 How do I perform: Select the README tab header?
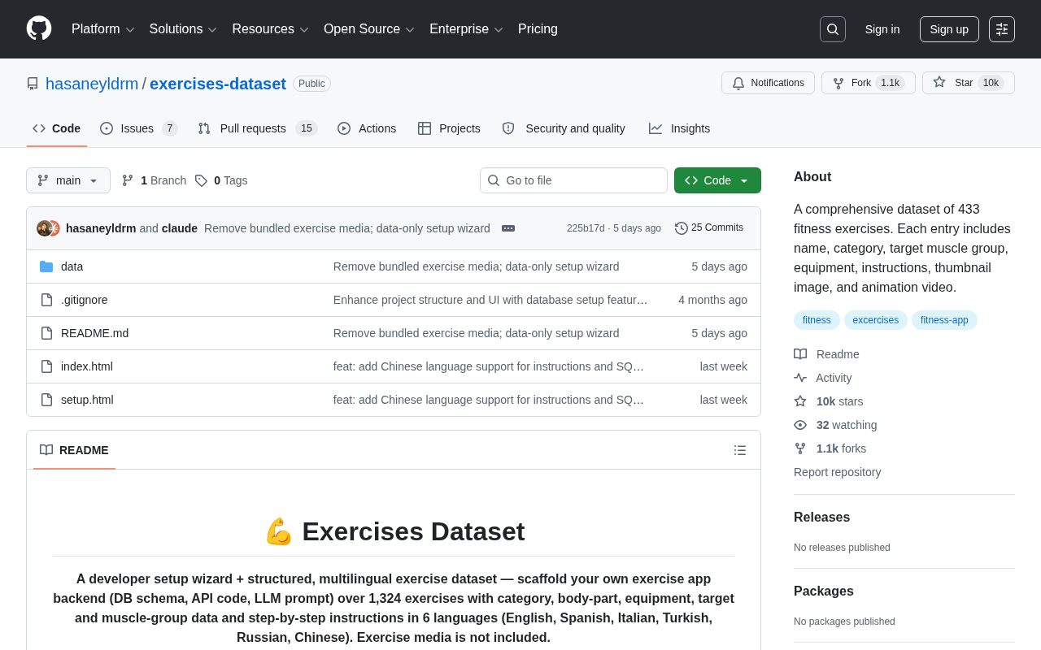click(74, 450)
